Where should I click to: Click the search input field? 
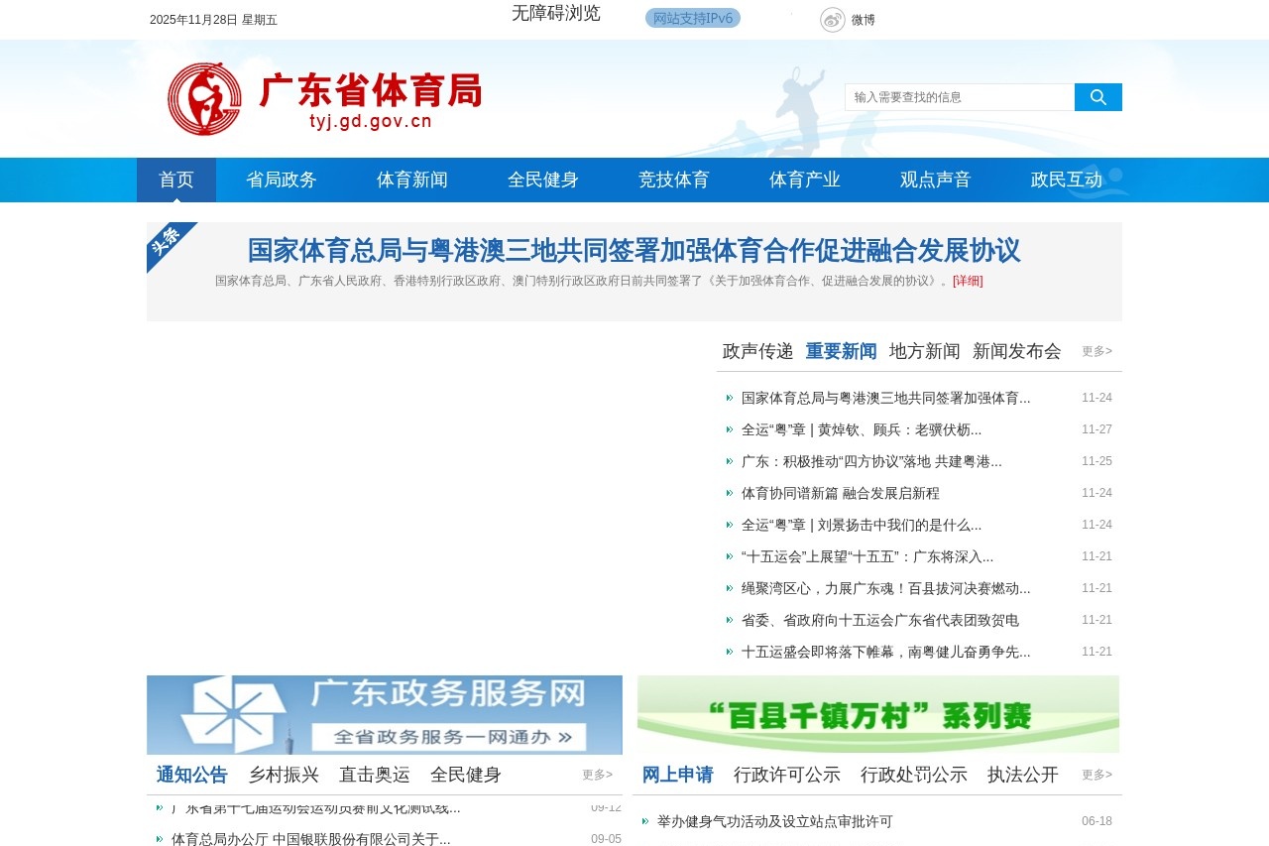point(957,97)
